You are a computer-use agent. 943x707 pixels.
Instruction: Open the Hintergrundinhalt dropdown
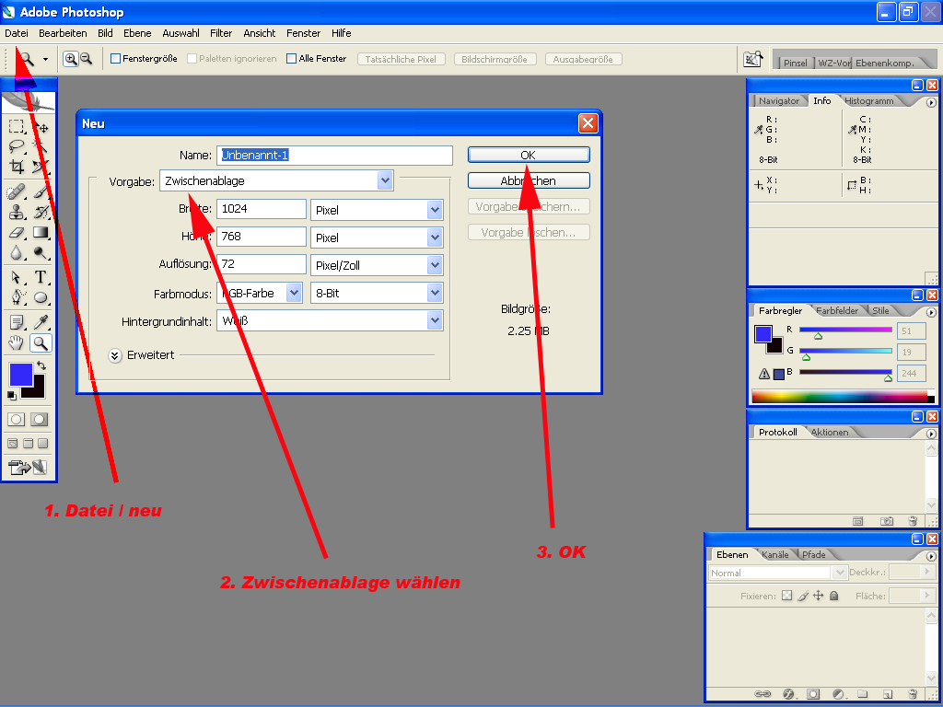[331, 320]
